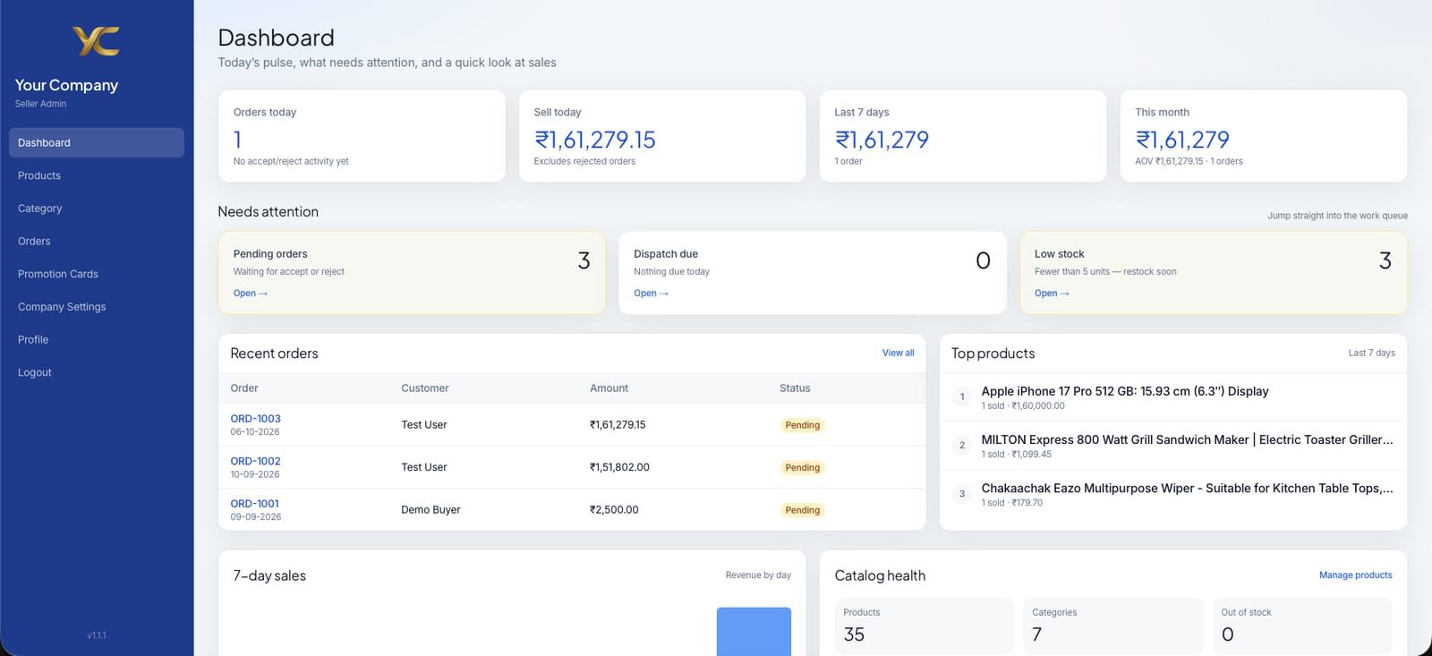Go to Profile in the sidebar

[97, 339]
